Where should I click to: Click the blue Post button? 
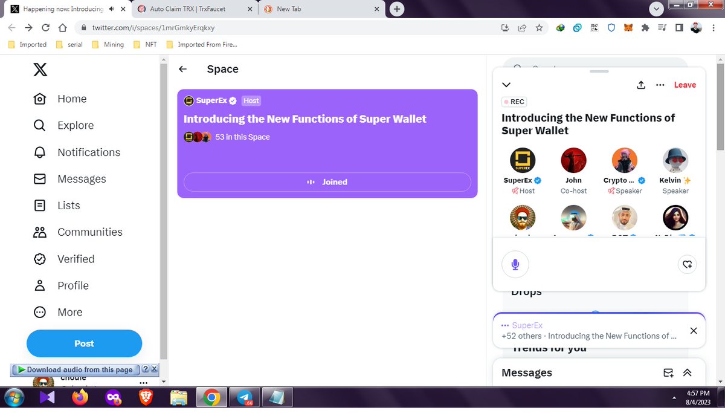pos(84,343)
